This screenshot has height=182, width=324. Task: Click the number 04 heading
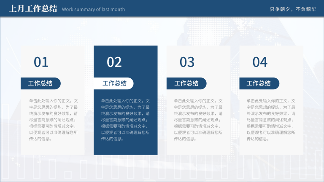pyautogui.click(x=260, y=62)
